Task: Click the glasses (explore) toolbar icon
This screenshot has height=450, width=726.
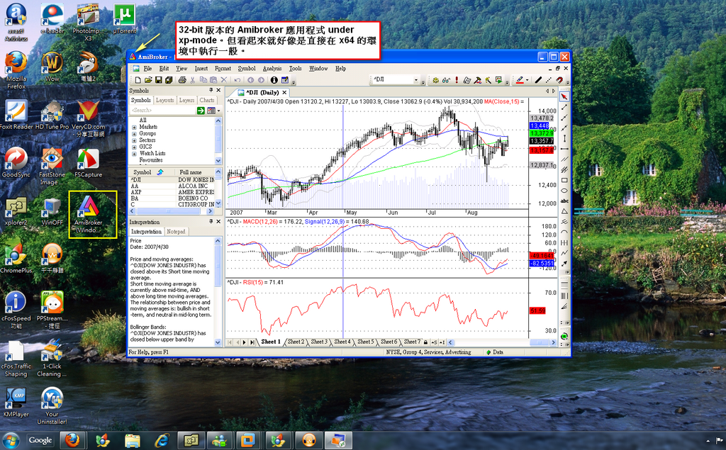Action: point(447,80)
